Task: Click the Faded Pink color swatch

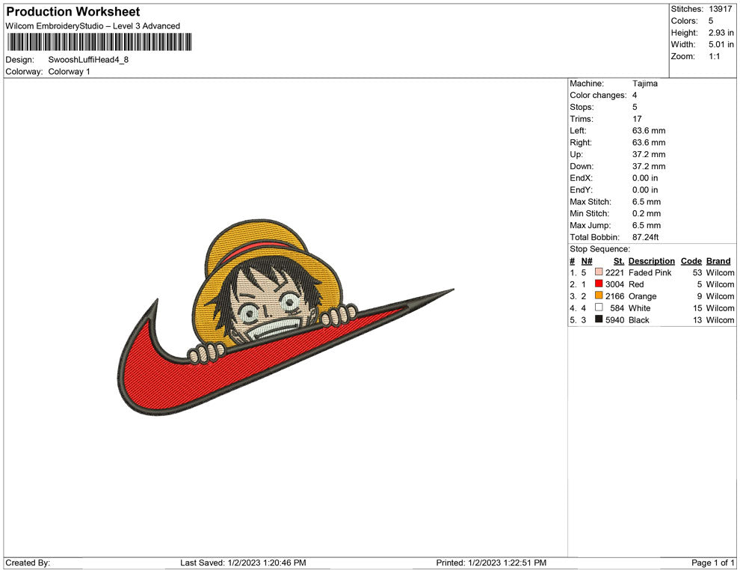Action: 599,272
